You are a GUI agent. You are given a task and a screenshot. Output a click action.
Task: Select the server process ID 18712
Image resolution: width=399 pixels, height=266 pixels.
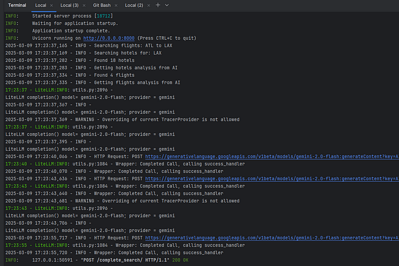pyautogui.click(x=104, y=16)
